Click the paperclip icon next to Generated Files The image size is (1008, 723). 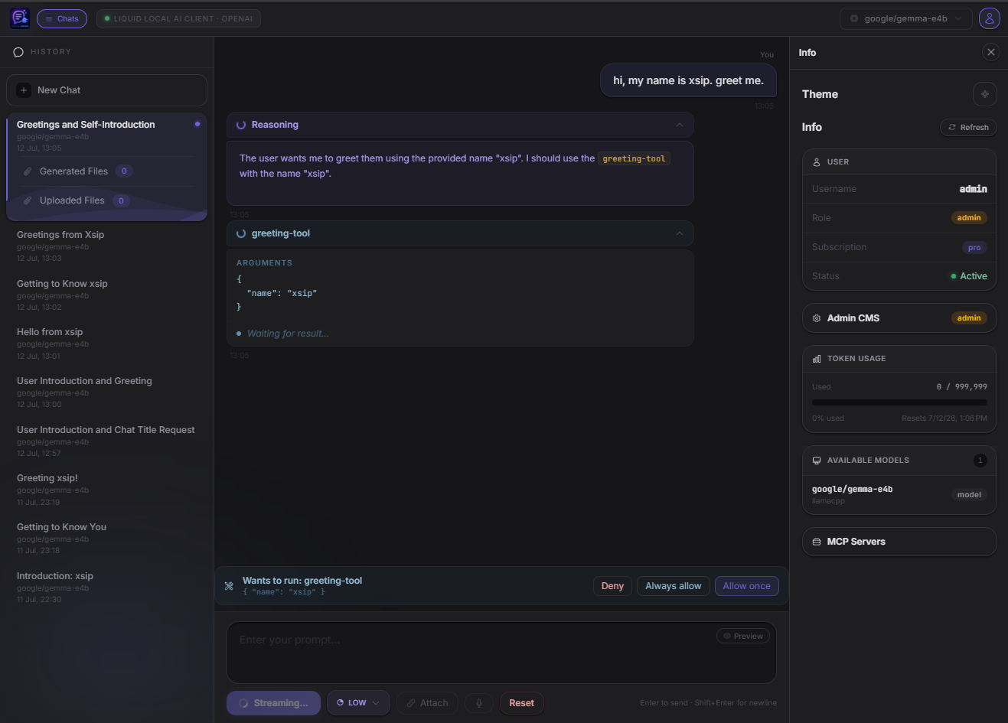click(28, 171)
